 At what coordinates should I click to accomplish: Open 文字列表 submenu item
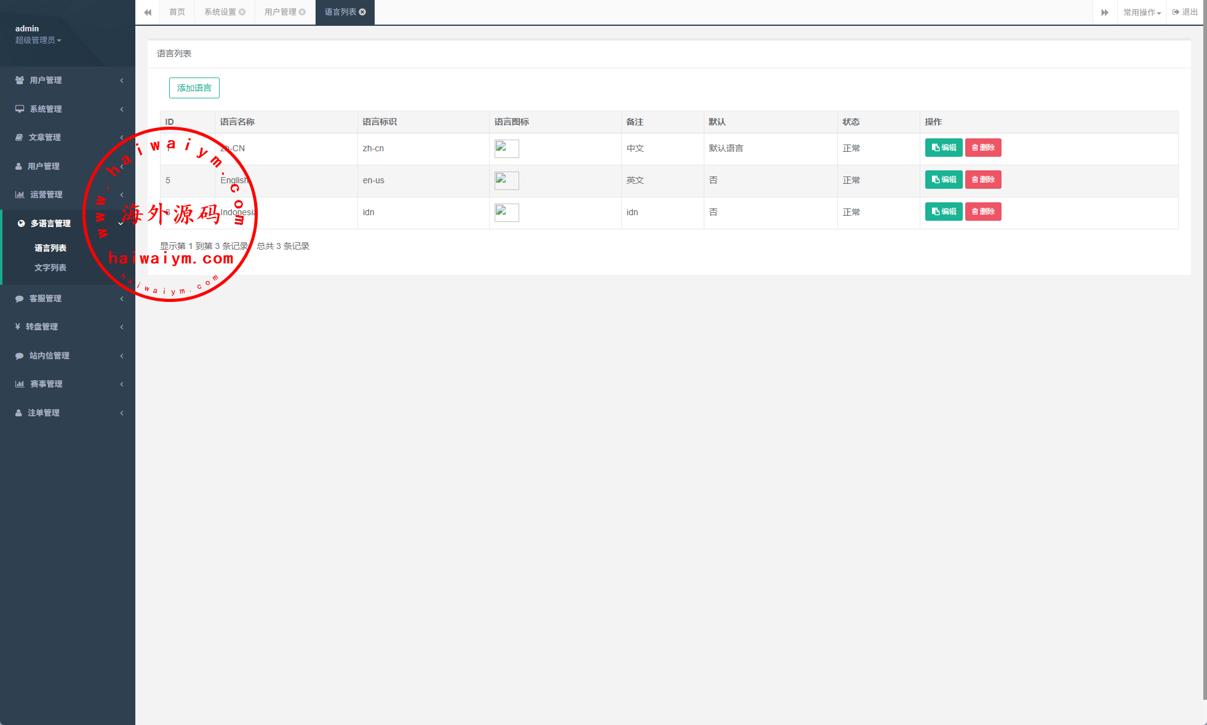tap(50, 267)
